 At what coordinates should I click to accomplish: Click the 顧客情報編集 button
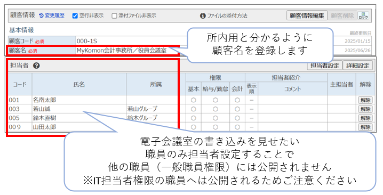pyautogui.click(x=307, y=15)
